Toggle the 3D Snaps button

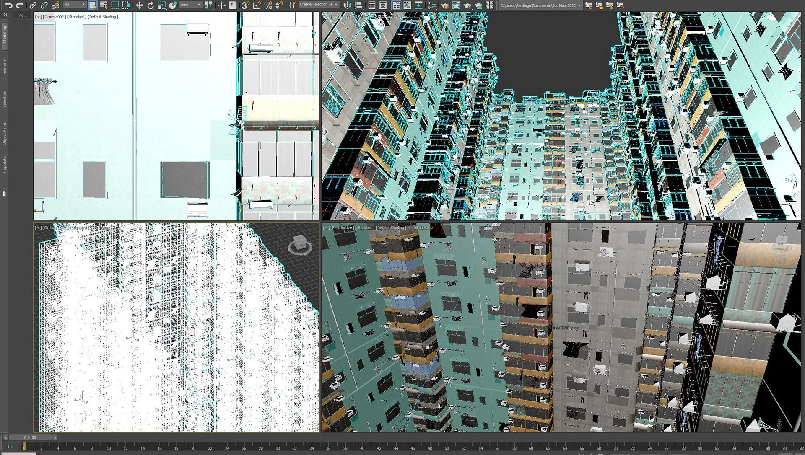tap(246, 5)
